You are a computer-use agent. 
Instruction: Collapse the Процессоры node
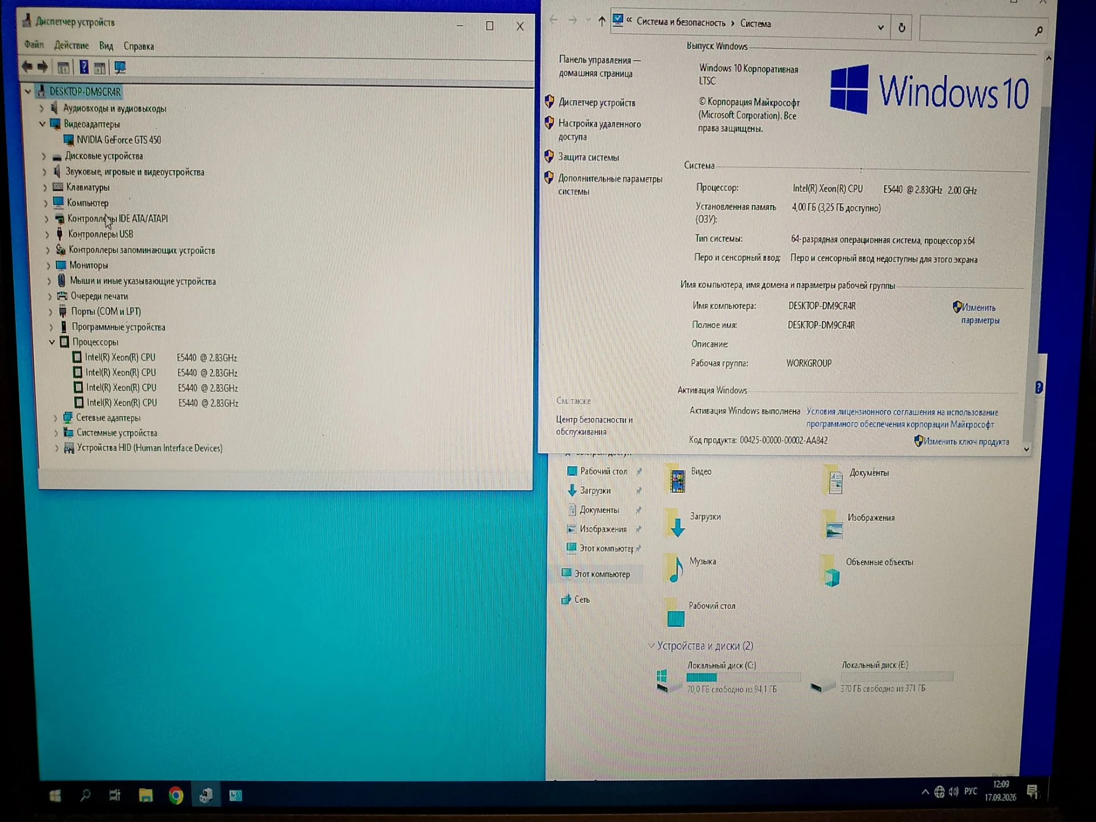pyautogui.click(x=52, y=342)
